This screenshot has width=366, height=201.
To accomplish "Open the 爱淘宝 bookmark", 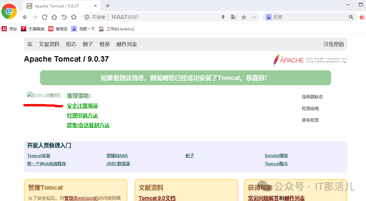I will [x=58, y=29].
